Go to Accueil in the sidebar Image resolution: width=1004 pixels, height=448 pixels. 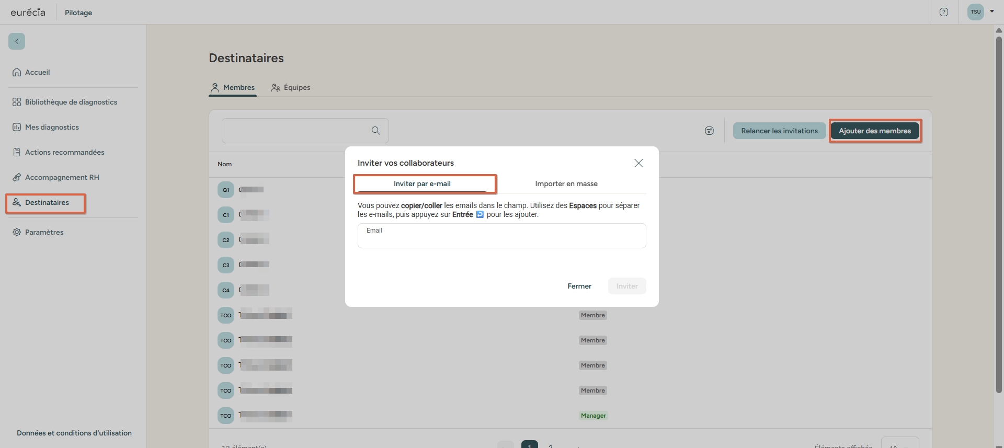(37, 72)
